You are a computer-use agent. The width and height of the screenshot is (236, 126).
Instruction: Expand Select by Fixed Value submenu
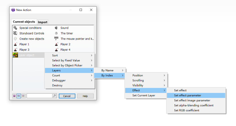tap(70, 60)
